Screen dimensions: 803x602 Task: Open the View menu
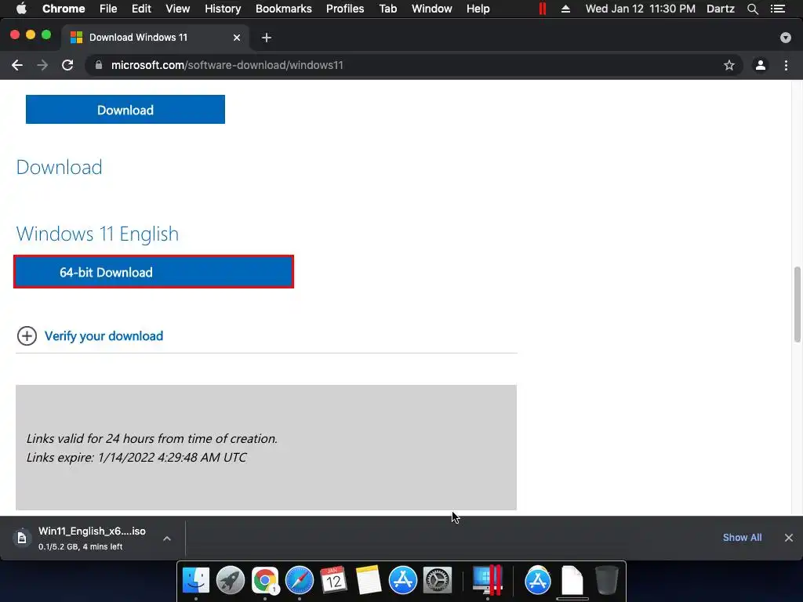coord(178,9)
